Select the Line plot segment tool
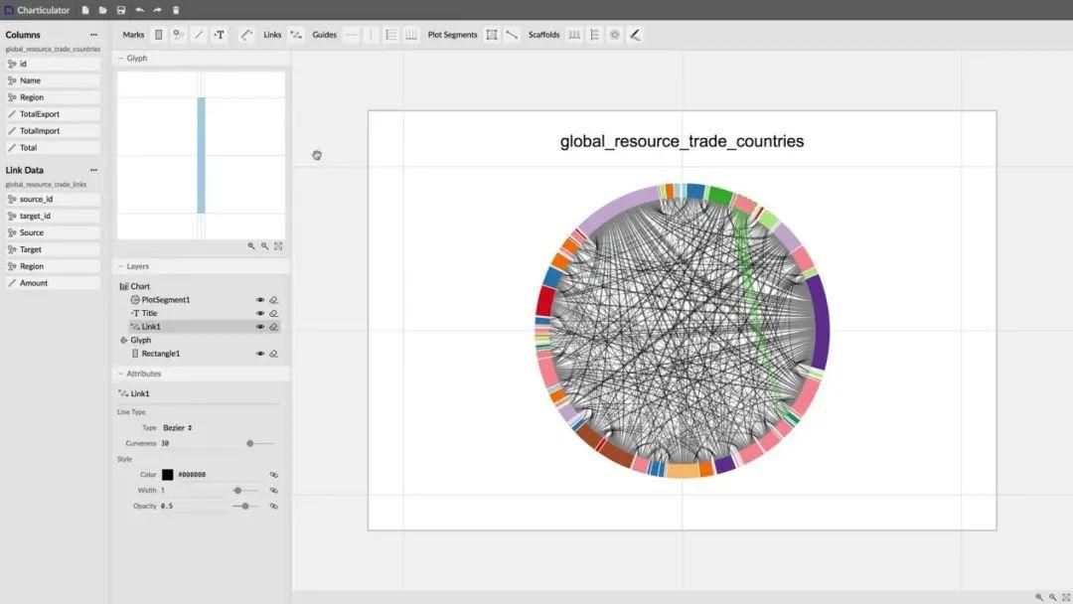This screenshot has width=1073, height=604. point(512,35)
